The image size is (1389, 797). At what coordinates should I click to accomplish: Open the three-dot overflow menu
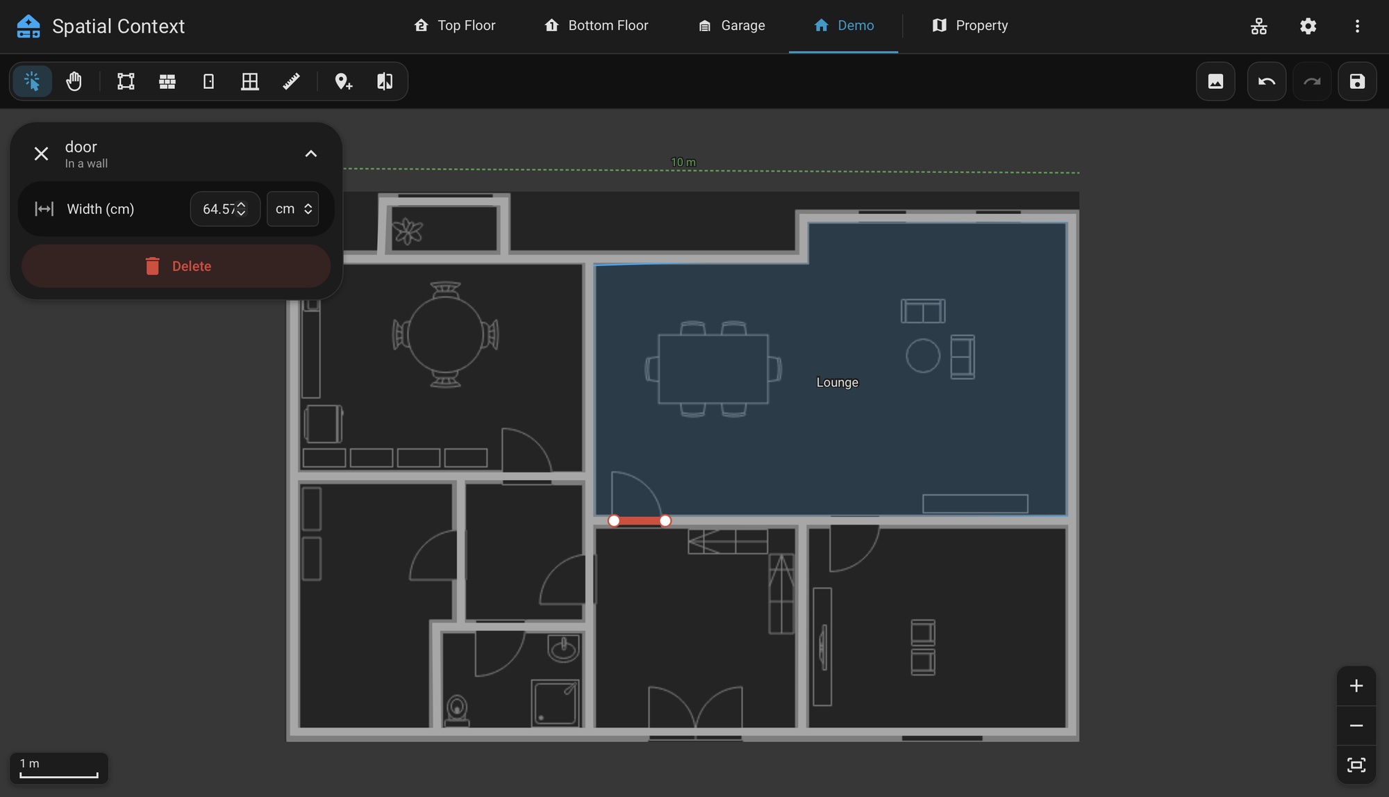[1357, 26]
